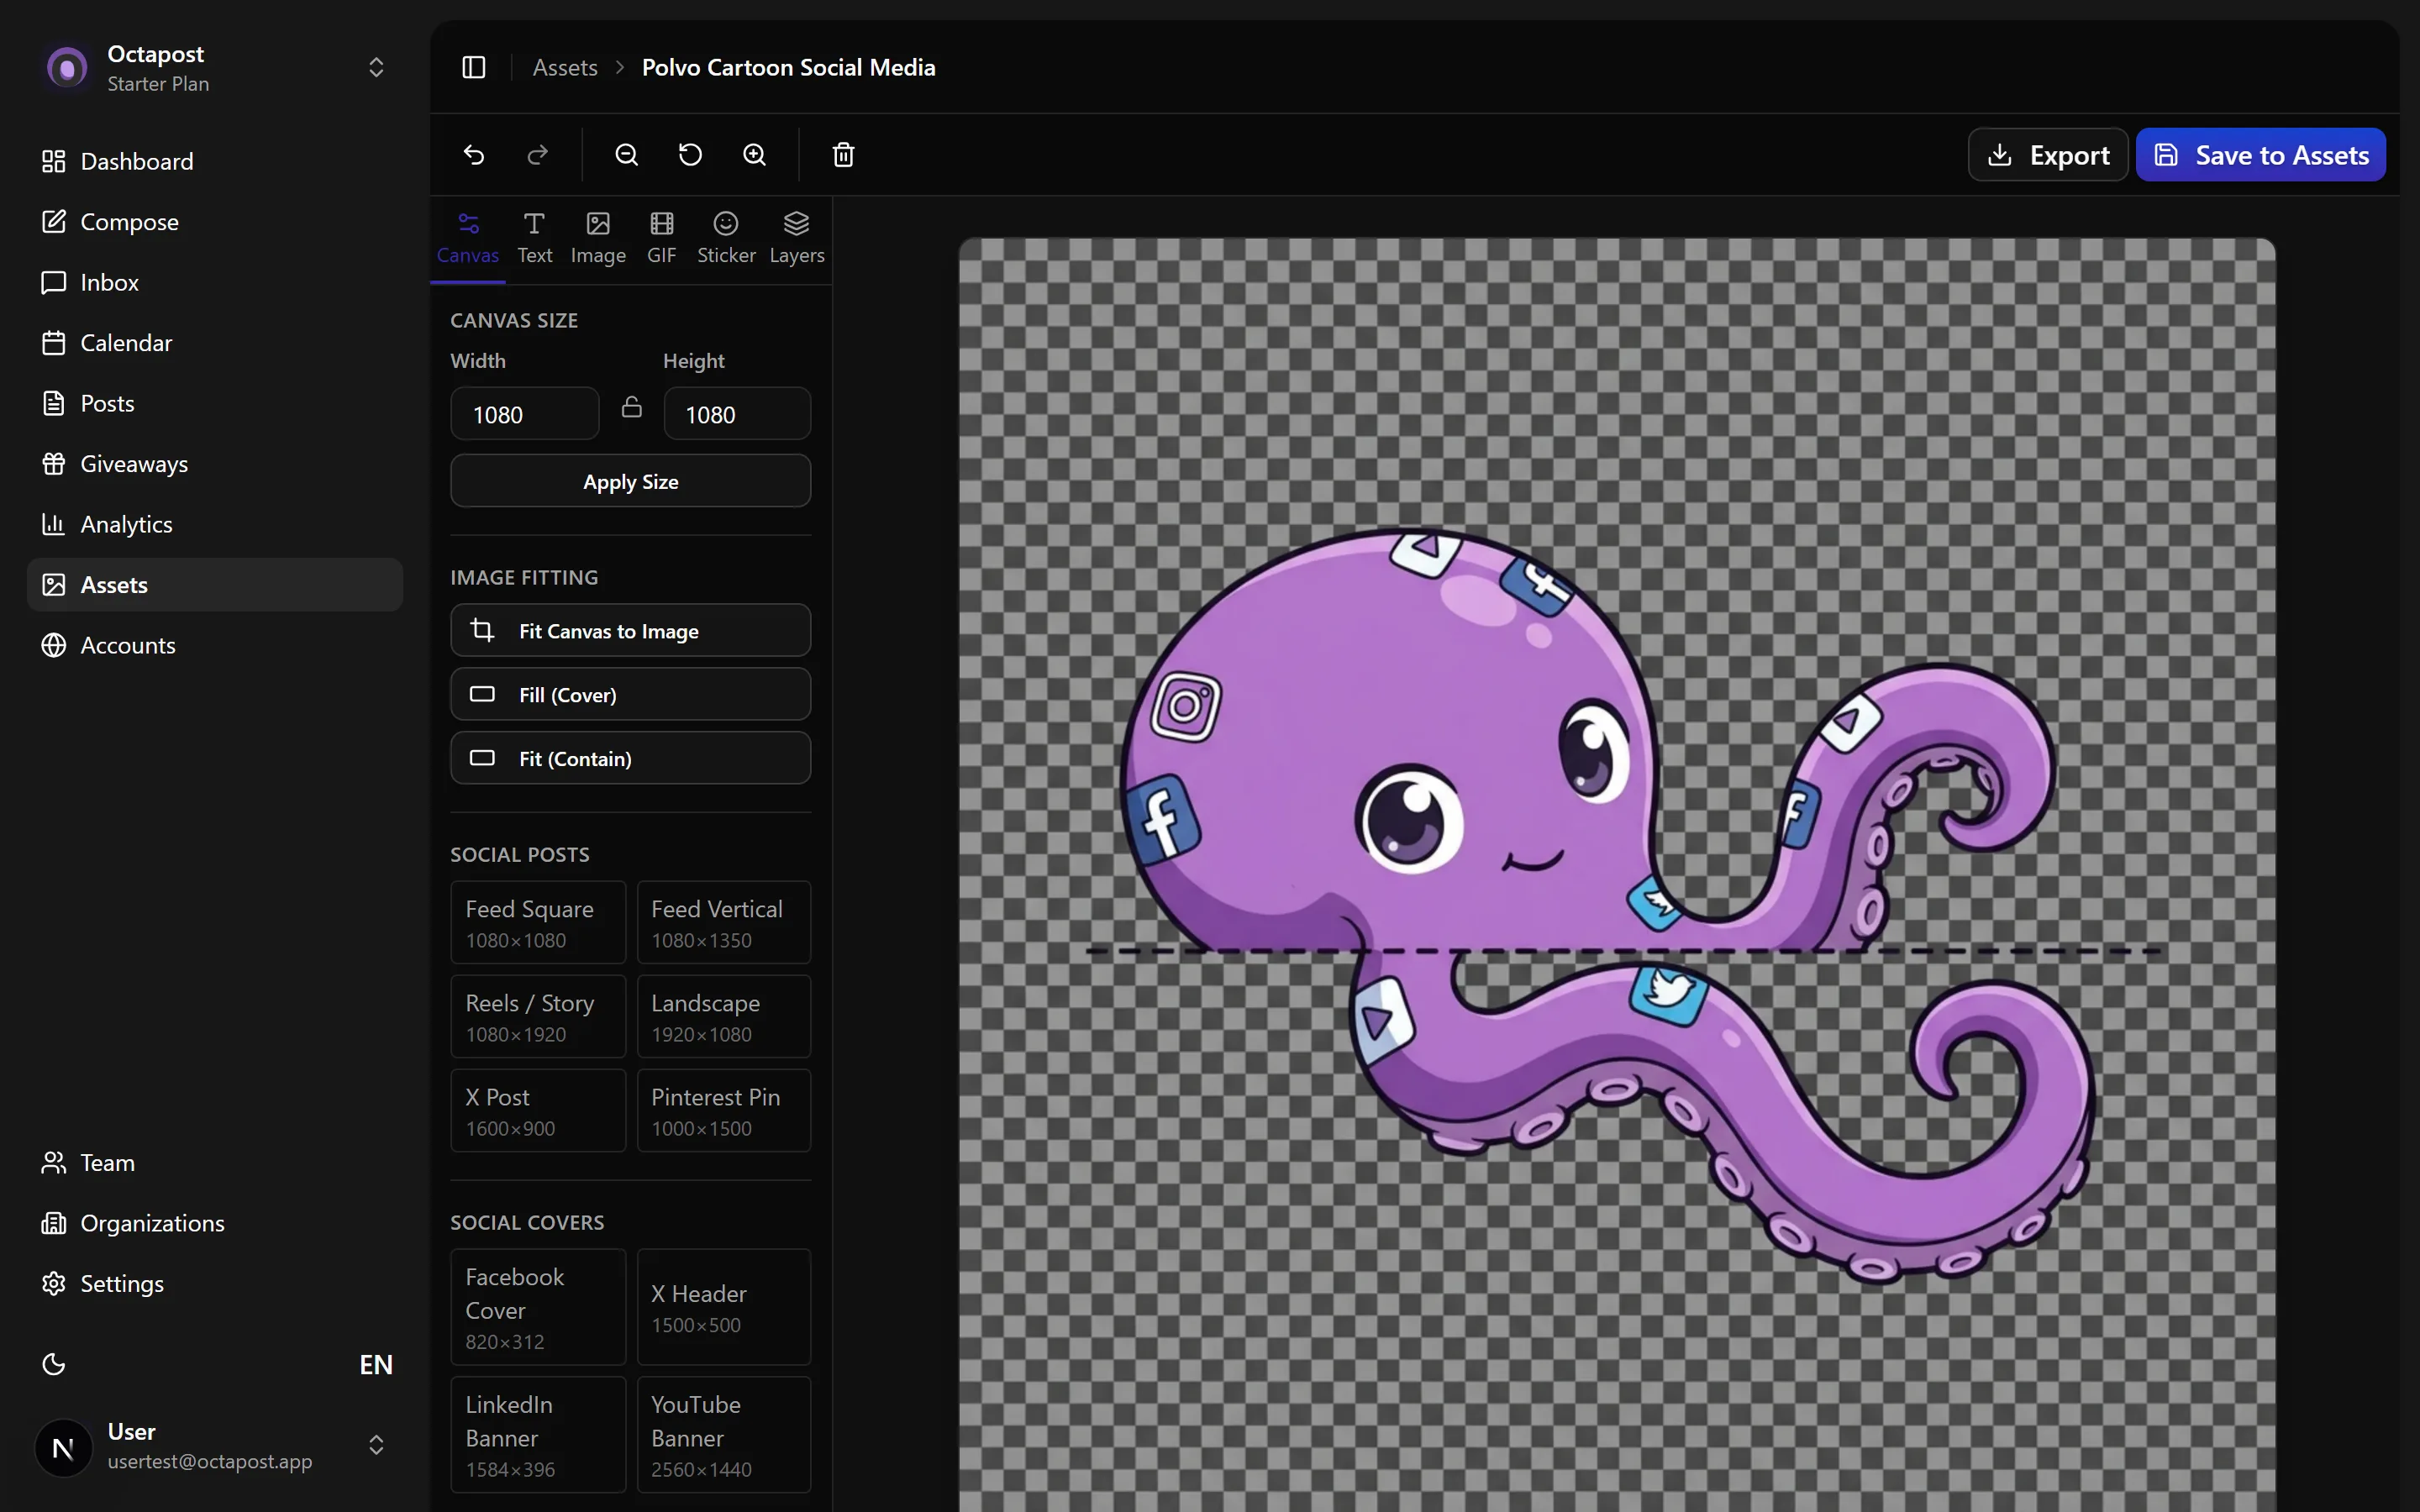
Task: Click the user avatar N icon
Action: tap(63, 1448)
